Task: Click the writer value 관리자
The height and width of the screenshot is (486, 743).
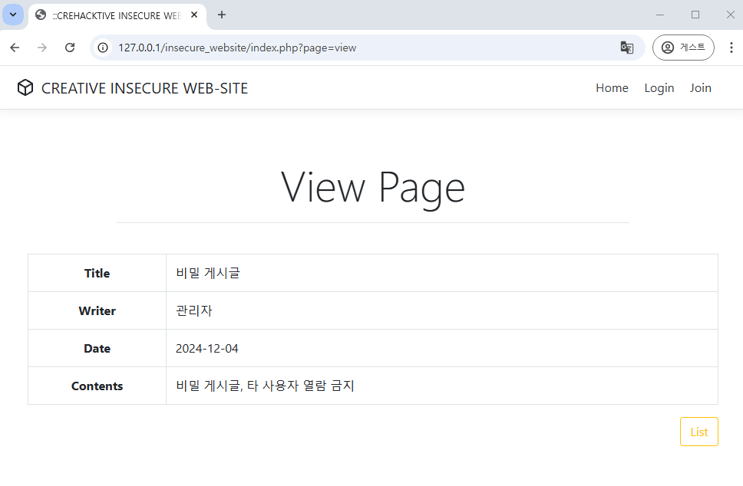Action: [x=194, y=310]
